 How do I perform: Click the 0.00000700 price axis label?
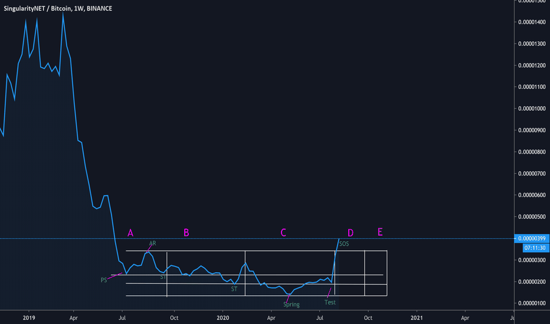(x=532, y=174)
